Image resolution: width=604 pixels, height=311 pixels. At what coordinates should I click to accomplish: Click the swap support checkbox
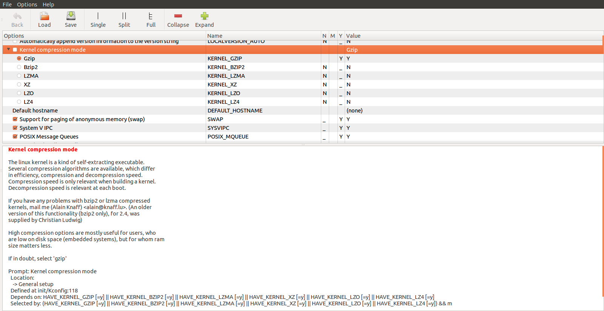[15, 119]
